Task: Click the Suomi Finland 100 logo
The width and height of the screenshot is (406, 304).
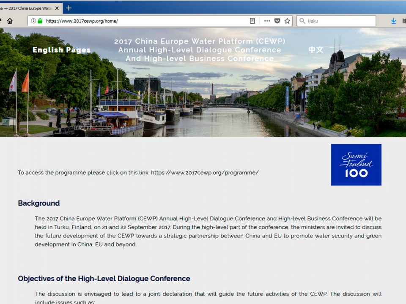Action: click(356, 165)
